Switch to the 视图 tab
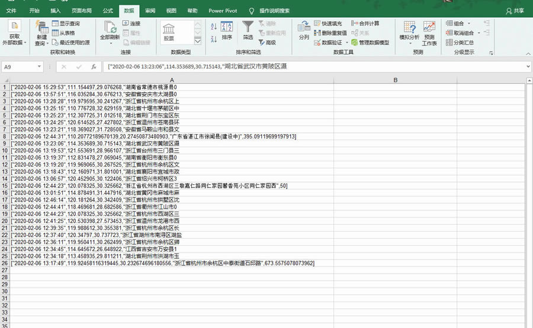This screenshot has width=533, height=328. coord(171,11)
